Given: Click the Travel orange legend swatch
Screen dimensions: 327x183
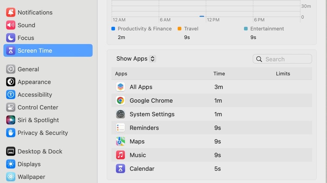Looking at the screenshot, I should pyautogui.click(x=179, y=29).
